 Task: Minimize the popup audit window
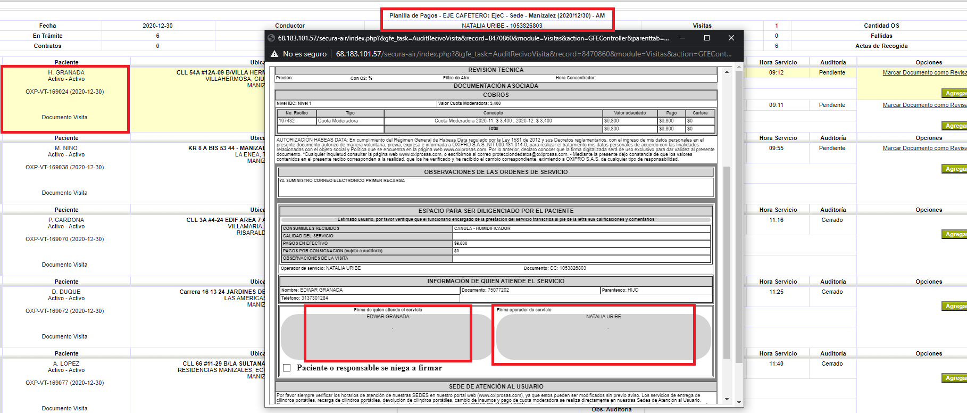(682, 38)
